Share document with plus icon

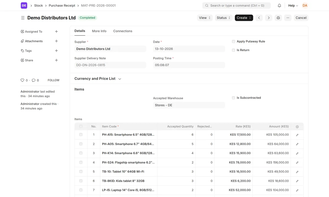[x=56, y=60]
